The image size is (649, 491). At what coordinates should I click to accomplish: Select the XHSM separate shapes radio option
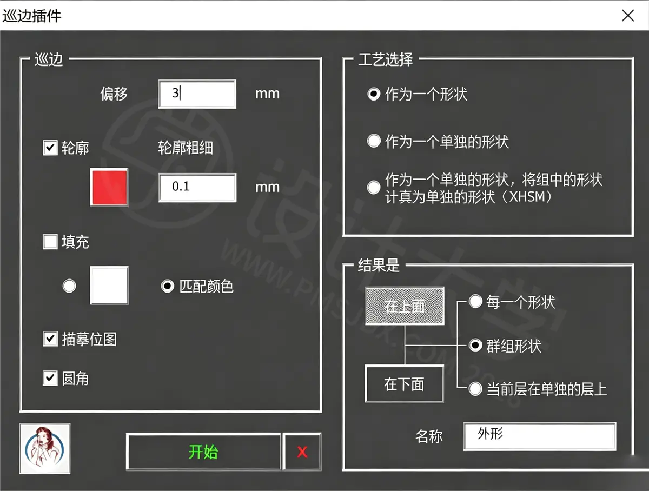(x=373, y=188)
